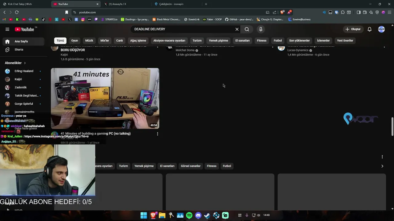Switch to the Anasayfa / X tab
Screen dimensions: 394x221
tap(127, 4)
